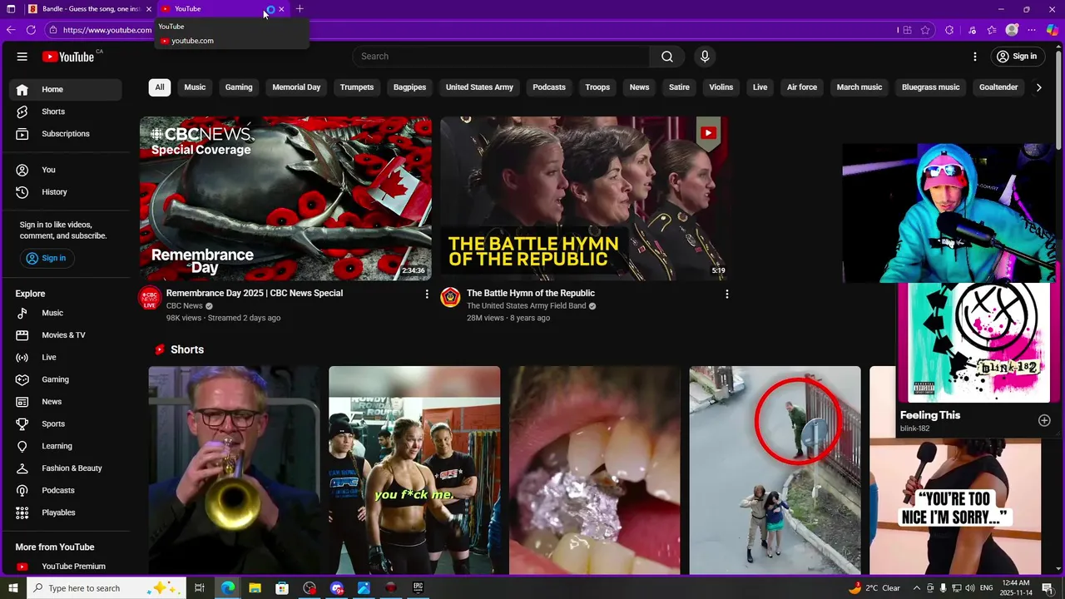
Task: Open Task View on taskbar
Action: point(200,588)
